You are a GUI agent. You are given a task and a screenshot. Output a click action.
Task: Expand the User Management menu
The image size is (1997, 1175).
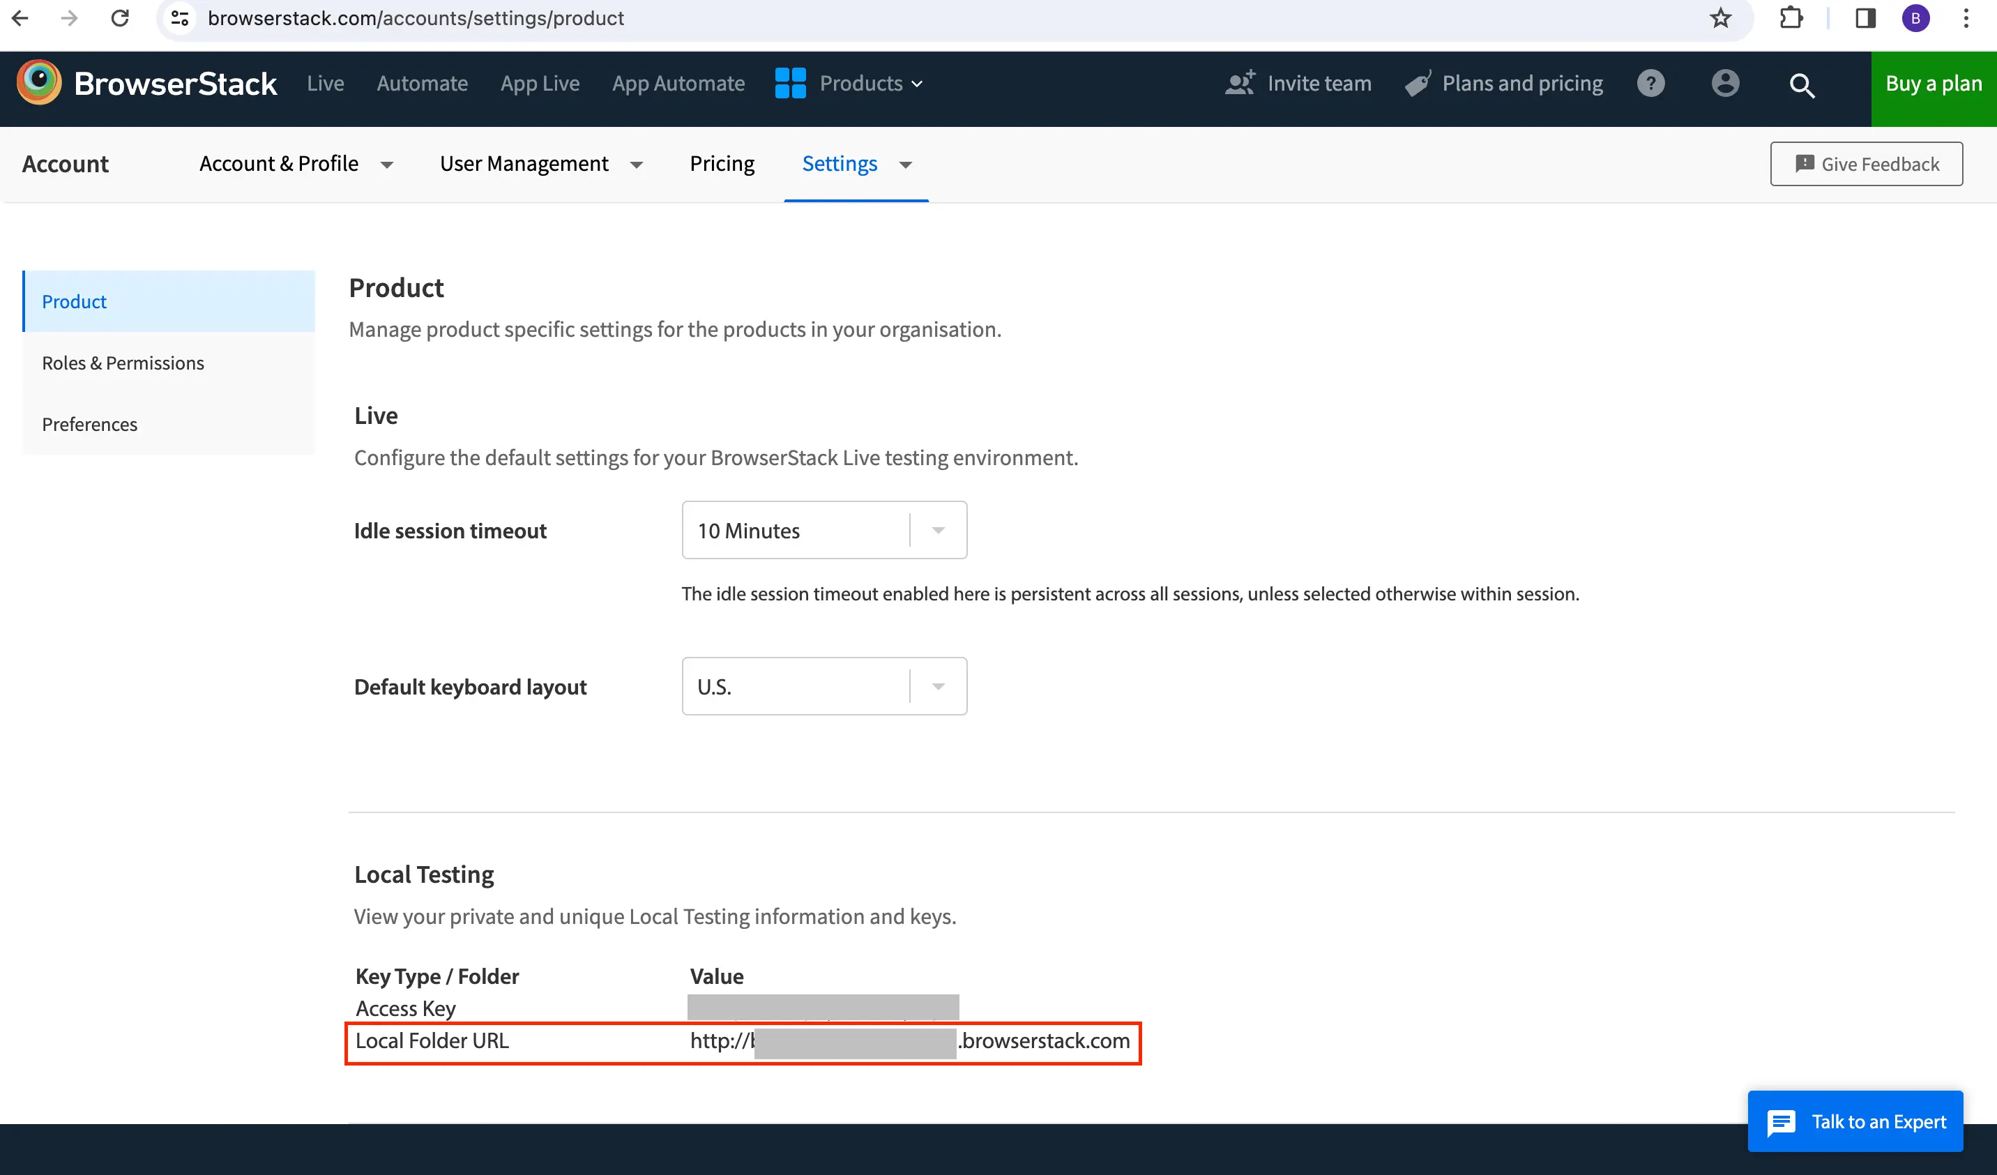540,164
